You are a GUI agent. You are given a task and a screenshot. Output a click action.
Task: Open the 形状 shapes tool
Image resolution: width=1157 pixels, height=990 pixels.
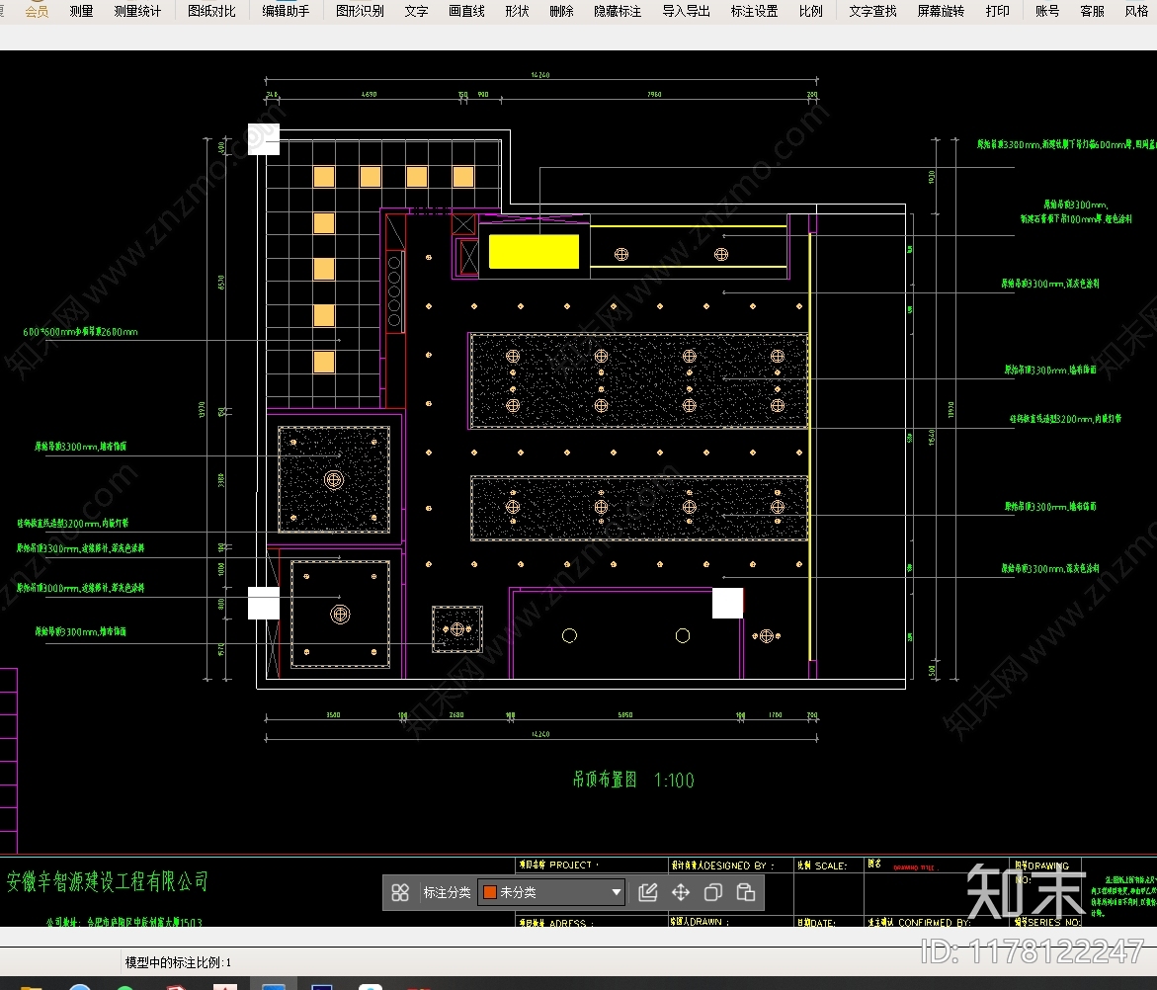(518, 11)
